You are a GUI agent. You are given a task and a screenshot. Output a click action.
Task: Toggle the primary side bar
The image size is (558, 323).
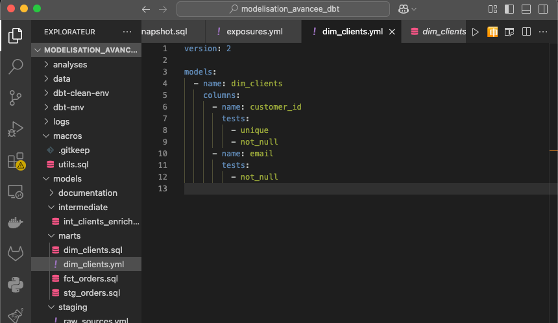tap(509, 9)
